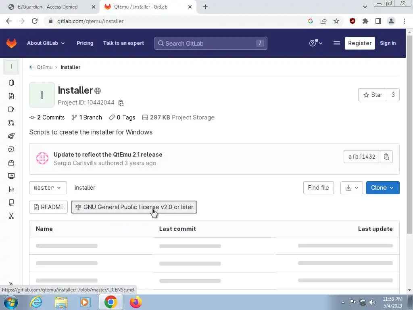Image resolution: width=413 pixels, height=310 pixels.
Task: Copy the commit SHA afbf1432
Action: point(386,157)
